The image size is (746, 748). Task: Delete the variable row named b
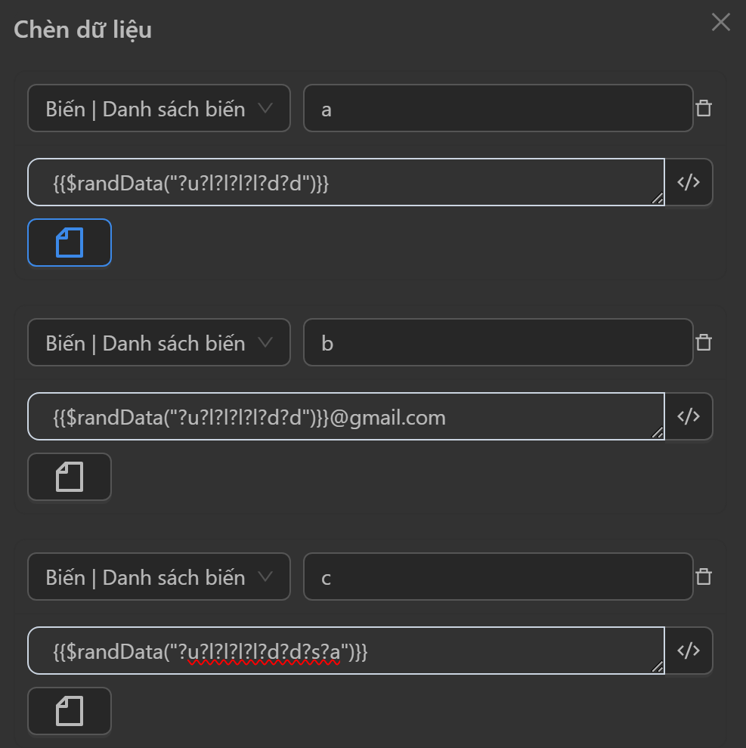(704, 342)
